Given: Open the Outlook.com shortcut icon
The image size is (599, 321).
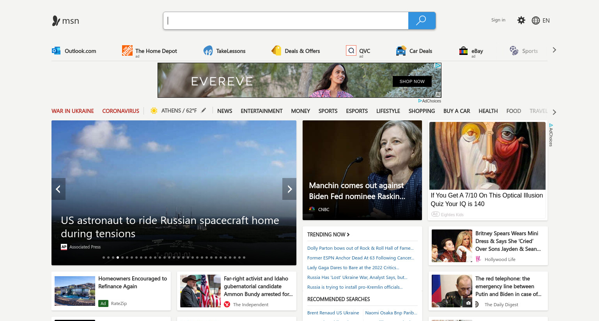Looking at the screenshot, I should click(x=56, y=51).
